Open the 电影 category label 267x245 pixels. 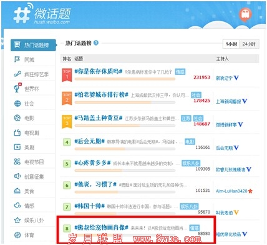[x=29, y=118]
